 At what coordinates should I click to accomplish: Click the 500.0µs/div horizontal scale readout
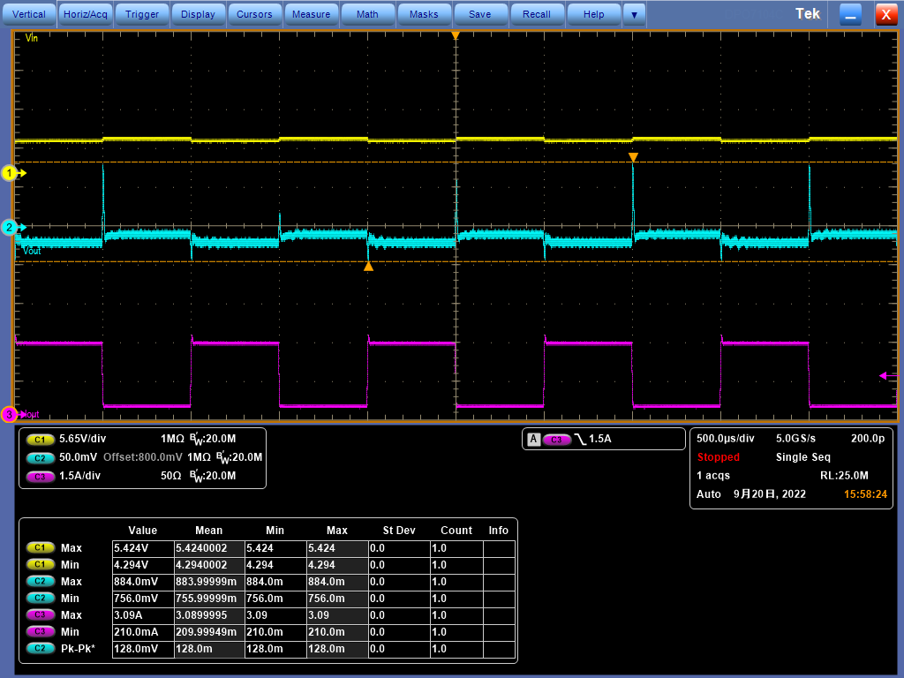pyautogui.click(x=726, y=439)
